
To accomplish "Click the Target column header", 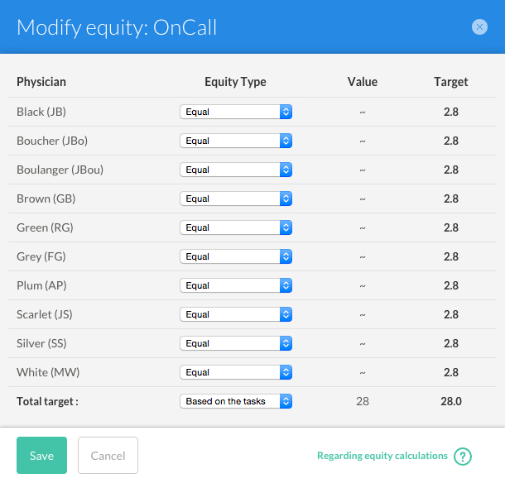I will click(451, 82).
